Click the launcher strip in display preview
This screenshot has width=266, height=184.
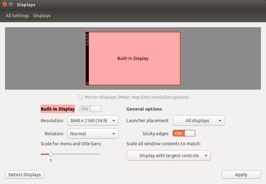tap(87, 59)
